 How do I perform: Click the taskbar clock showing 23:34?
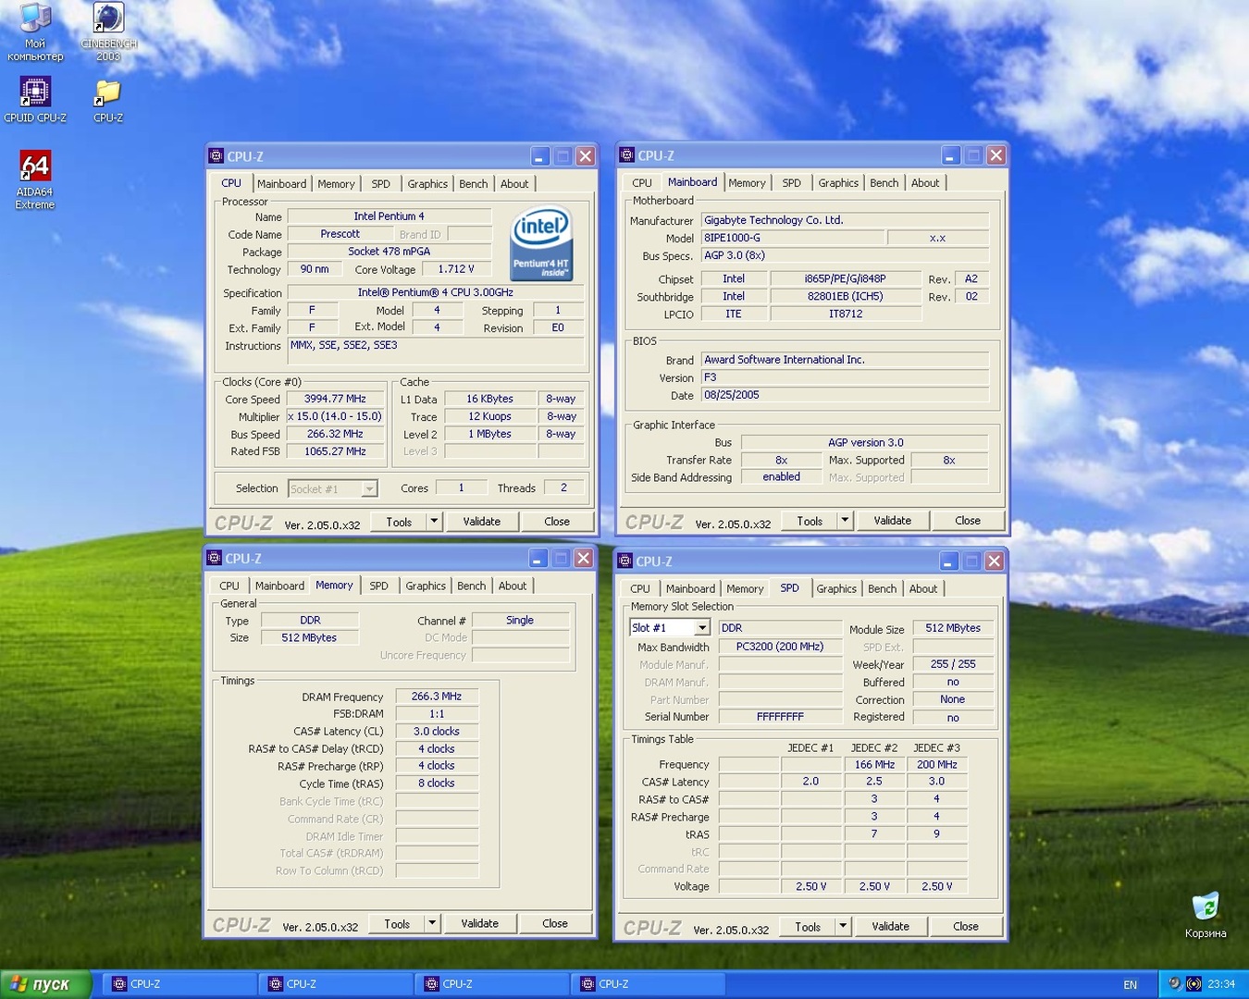[1221, 984]
